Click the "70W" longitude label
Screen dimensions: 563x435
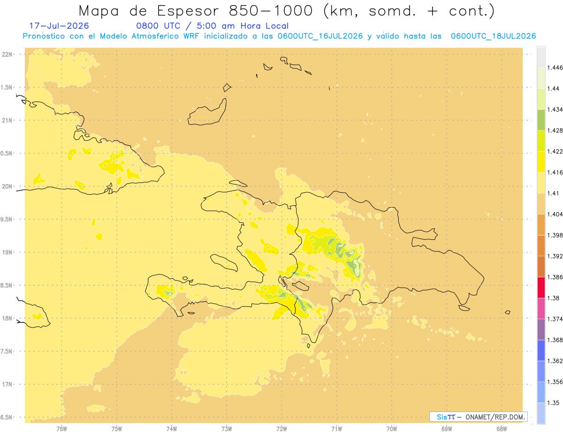tap(392, 429)
